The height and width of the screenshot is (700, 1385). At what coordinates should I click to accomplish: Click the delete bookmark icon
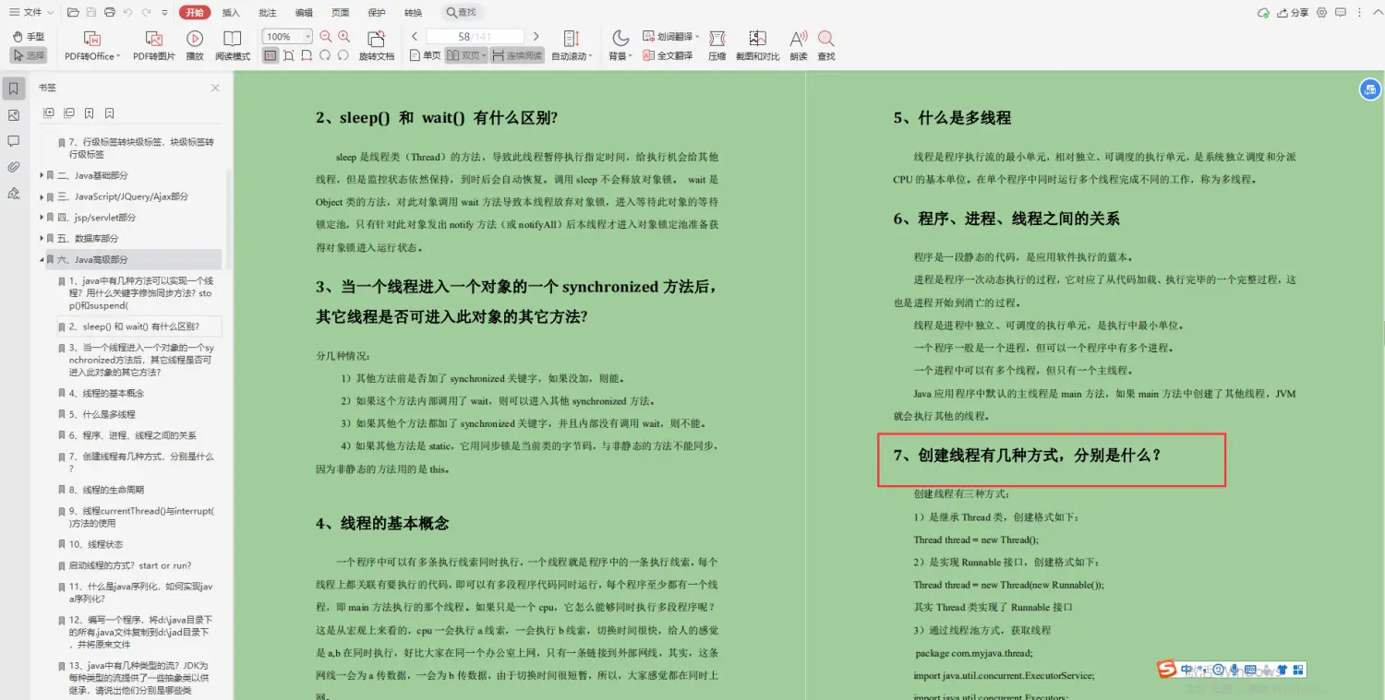coord(110,113)
